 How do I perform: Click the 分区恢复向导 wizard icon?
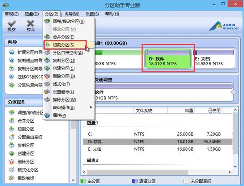pyautogui.click(x=12, y=85)
